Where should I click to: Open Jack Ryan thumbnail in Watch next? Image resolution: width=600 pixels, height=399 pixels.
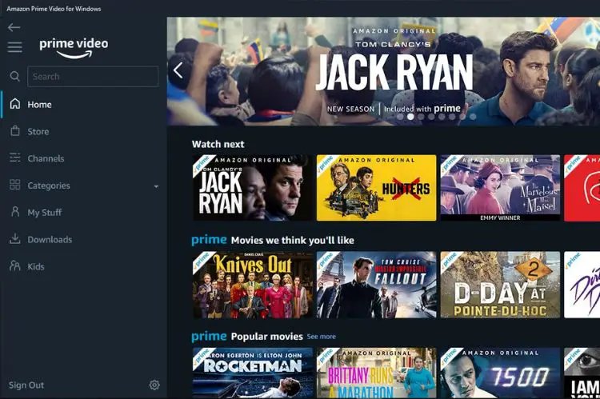[253, 188]
